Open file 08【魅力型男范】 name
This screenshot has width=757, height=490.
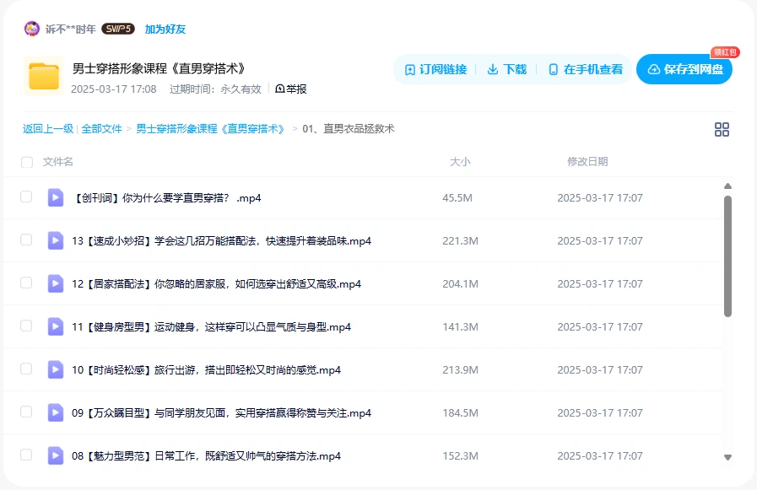point(206,455)
